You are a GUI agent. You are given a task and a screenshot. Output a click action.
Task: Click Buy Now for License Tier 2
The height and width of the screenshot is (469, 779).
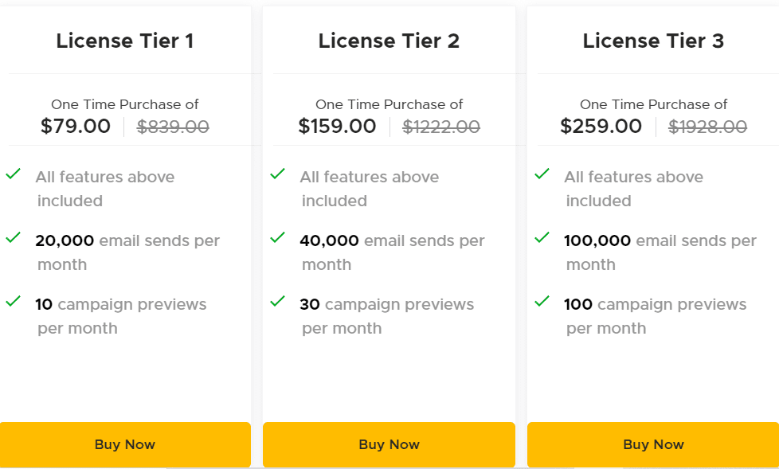[x=389, y=444]
